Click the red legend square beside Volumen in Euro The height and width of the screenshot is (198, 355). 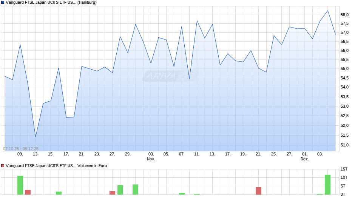pos(3,166)
